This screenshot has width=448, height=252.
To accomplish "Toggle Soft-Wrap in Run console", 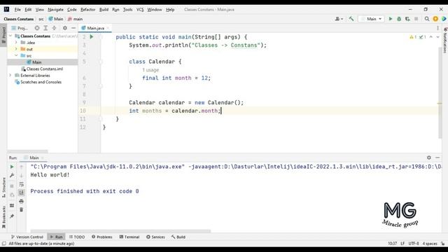I will point(22,184).
